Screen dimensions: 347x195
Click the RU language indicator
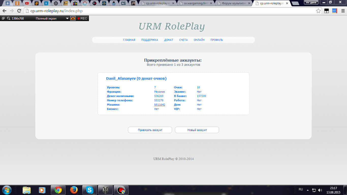301,189
